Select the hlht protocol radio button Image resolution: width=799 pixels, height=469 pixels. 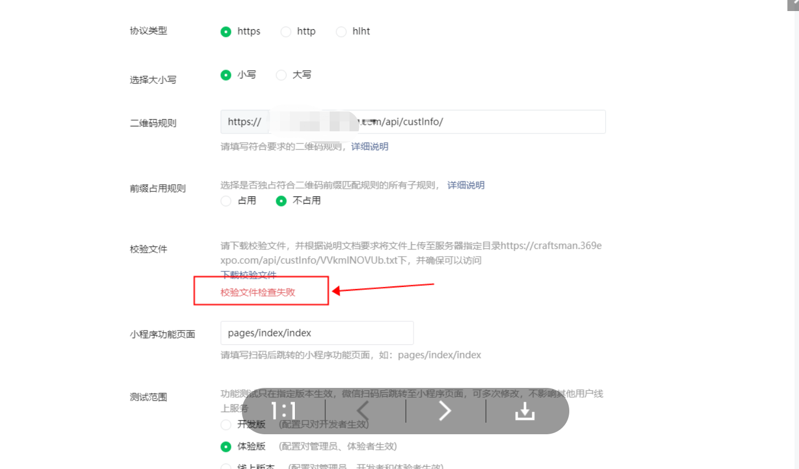pyautogui.click(x=341, y=31)
